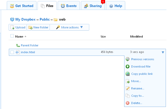Click the green Parent folder arrow icon
168x109 pixels.
[18, 45]
